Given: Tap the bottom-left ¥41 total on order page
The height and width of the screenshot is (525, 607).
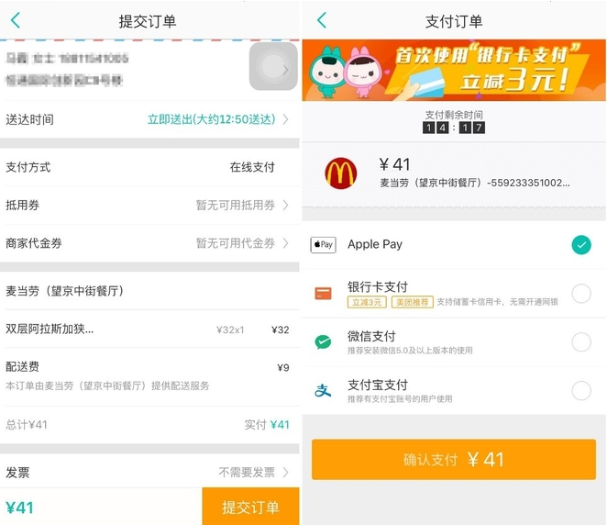Looking at the screenshot, I should 20,508.
